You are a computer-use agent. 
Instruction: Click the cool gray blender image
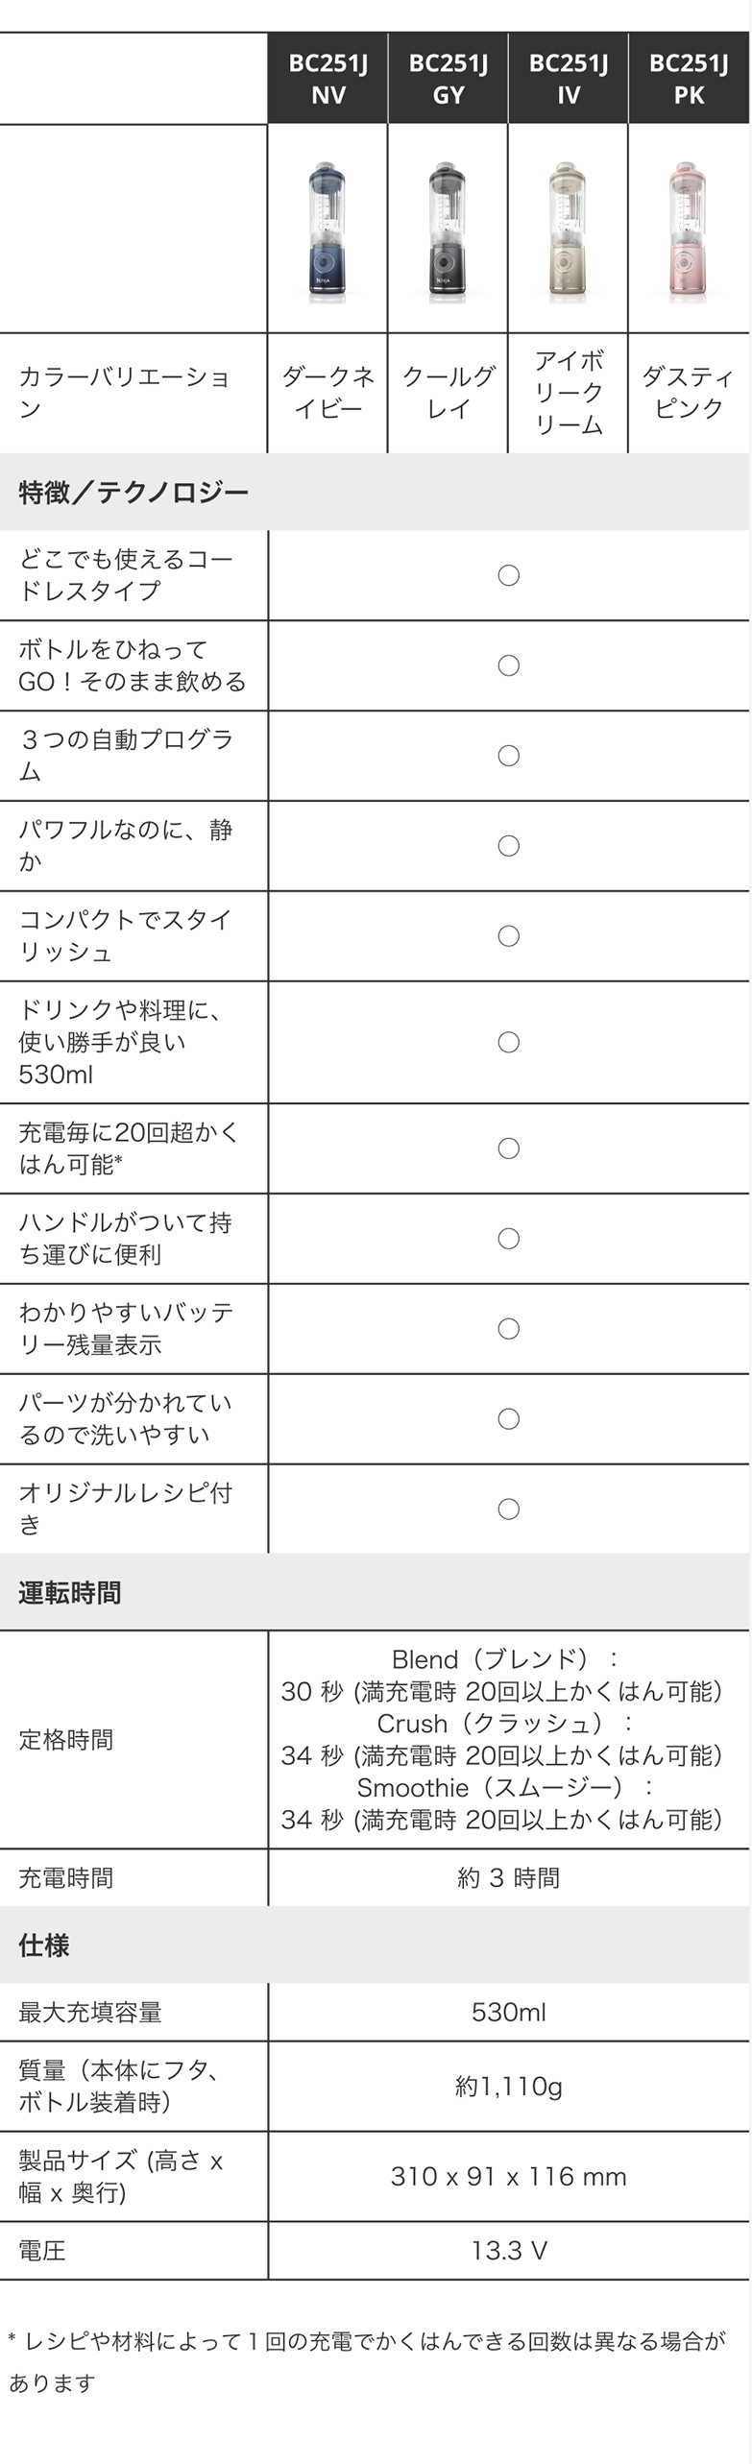pyautogui.click(x=448, y=230)
